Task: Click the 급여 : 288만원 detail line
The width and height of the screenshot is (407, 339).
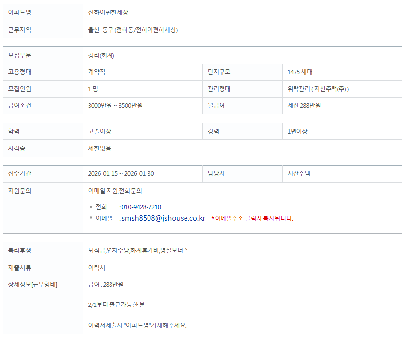Action: pos(106,285)
